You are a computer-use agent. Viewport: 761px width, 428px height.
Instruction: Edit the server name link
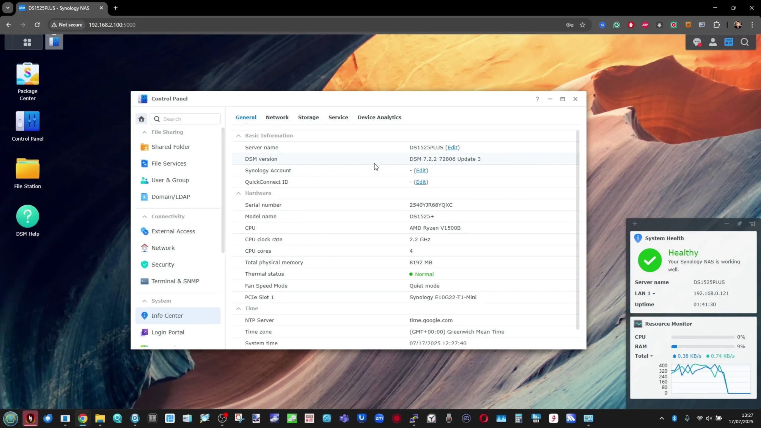pyautogui.click(x=452, y=147)
